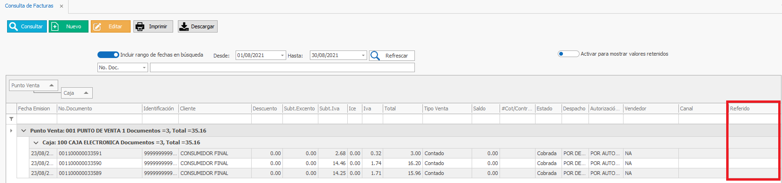Click the search text input field
The width and height of the screenshot is (782, 183).
pyautogui.click(x=282, y=67)
